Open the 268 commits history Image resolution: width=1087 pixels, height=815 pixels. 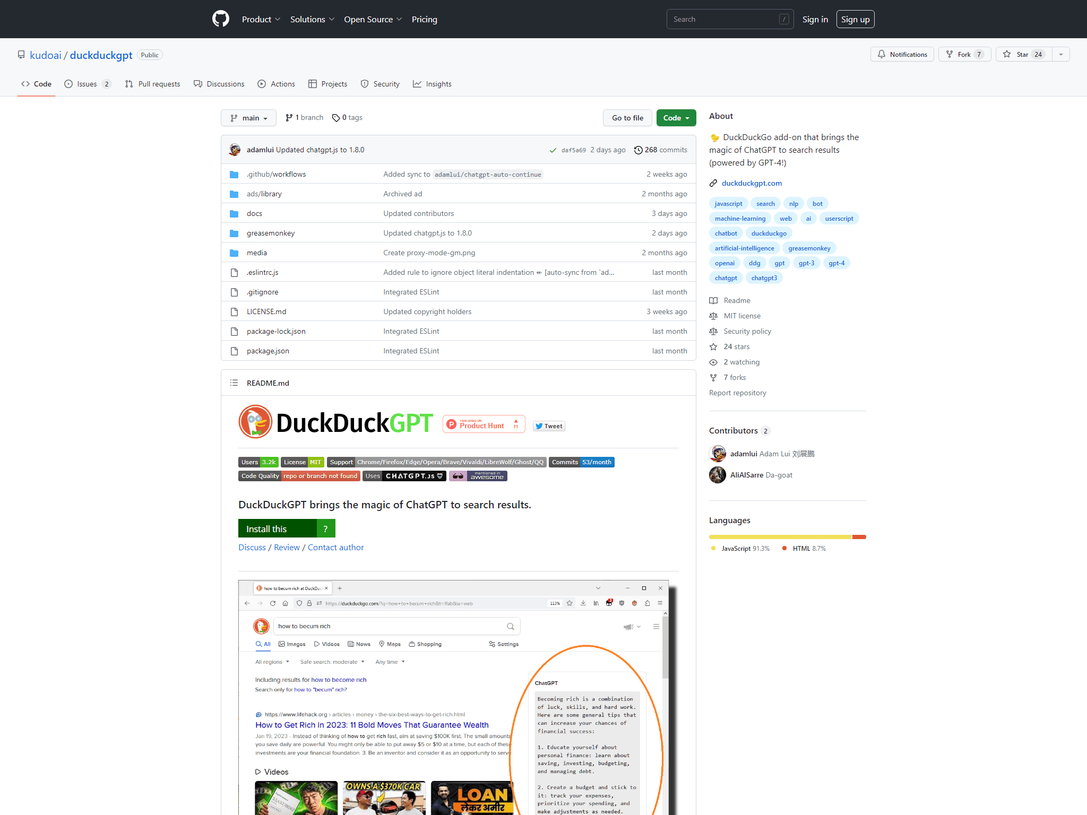[x=661, y=150]
